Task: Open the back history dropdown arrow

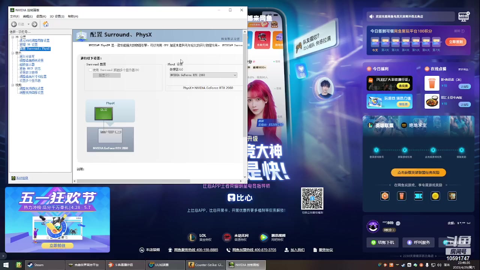Action: 28,24
